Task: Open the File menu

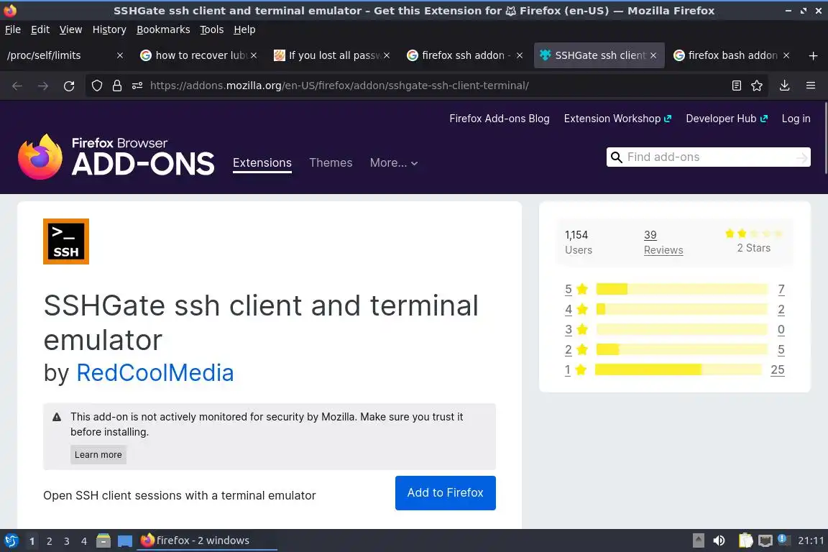Action: 13,29
